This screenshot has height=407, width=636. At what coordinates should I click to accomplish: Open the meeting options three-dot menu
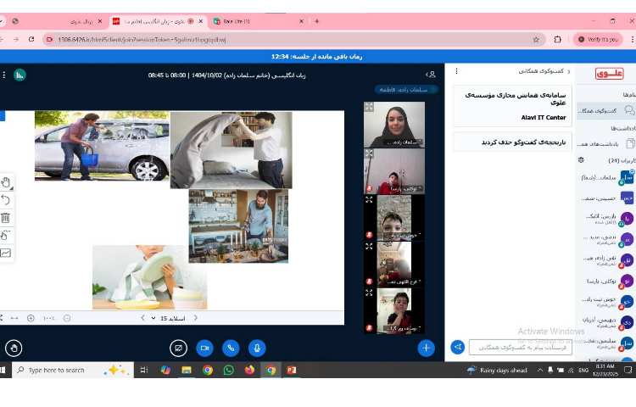[4, 75]
